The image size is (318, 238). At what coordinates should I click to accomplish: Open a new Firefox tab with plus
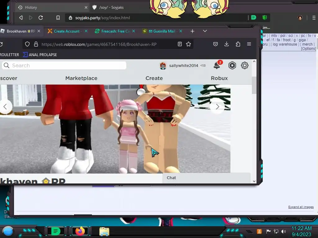pyautogui.click(x=193, y=31)
